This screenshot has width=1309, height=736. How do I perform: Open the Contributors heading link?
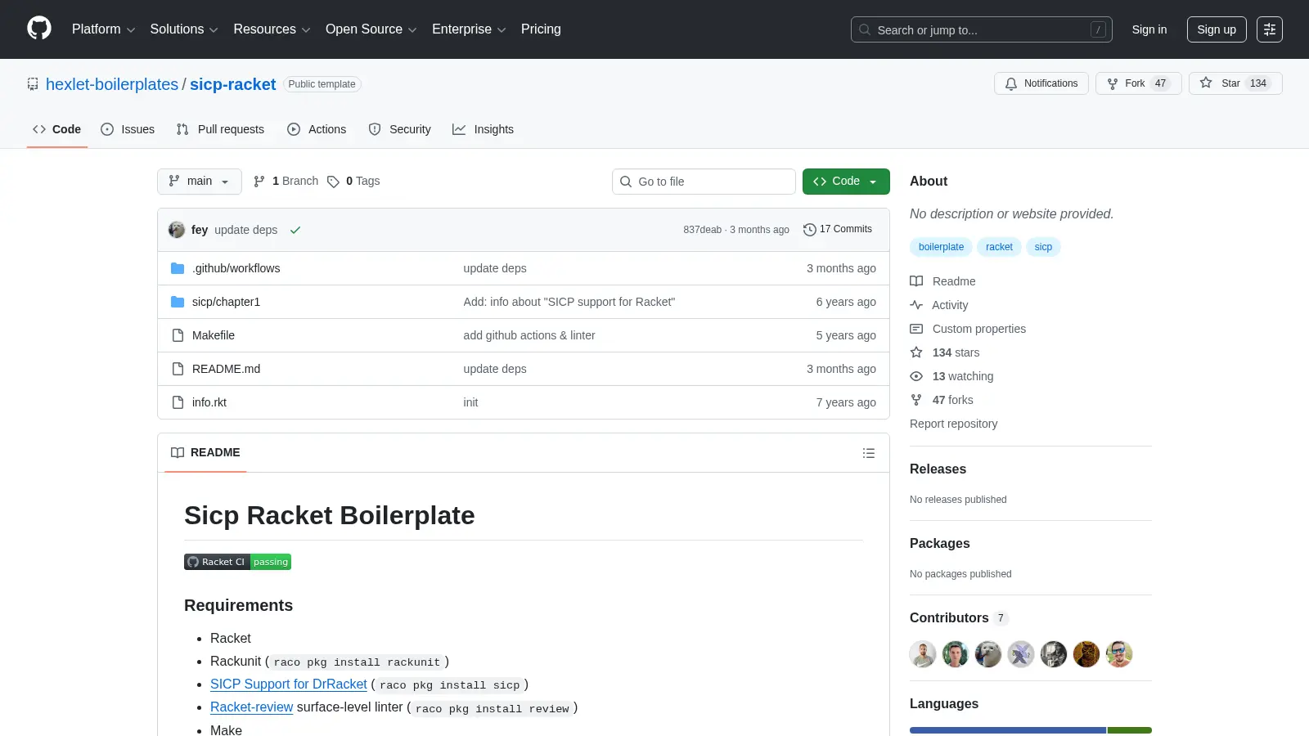pos(959,618)
